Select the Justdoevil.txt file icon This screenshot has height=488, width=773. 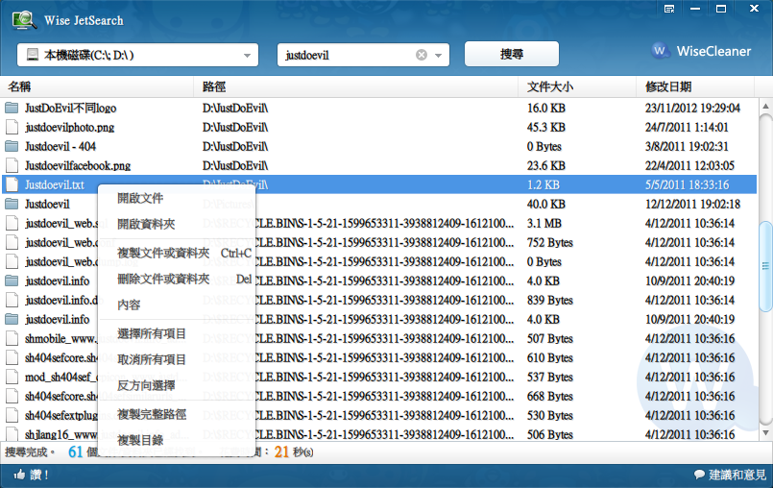(x=12, y=184)
